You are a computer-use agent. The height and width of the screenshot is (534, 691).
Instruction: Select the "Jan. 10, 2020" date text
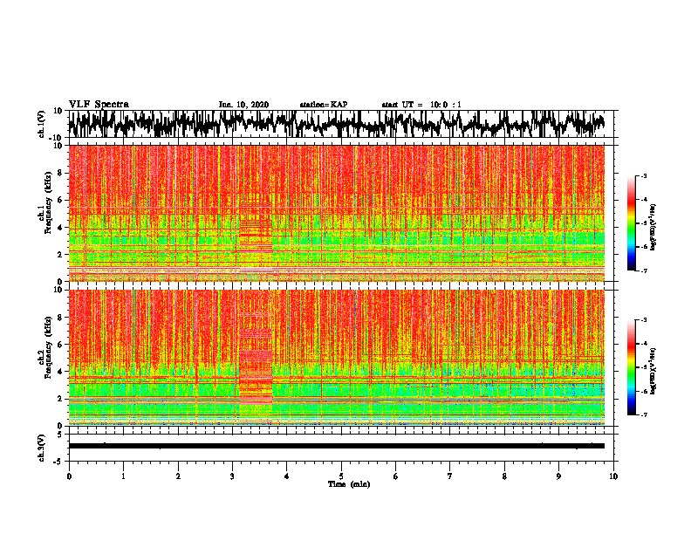243,105
